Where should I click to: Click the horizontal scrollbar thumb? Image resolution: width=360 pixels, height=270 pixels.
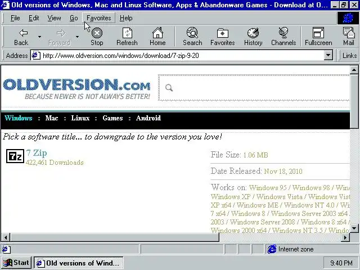click(115, 237)
